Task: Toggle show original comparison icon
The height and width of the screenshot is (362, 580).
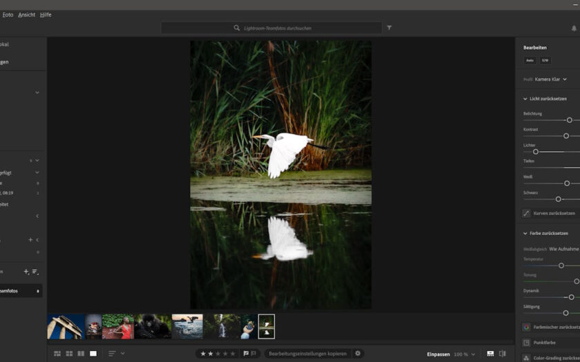Action: (503, 354)
